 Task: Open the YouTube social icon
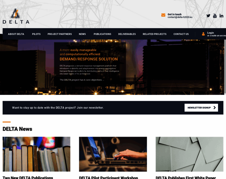(x=215, y=16)
